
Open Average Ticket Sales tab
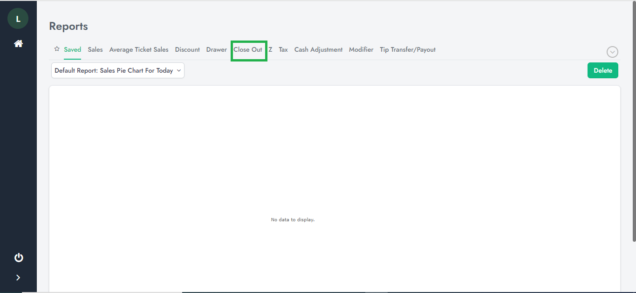click(x=139, y=50)
